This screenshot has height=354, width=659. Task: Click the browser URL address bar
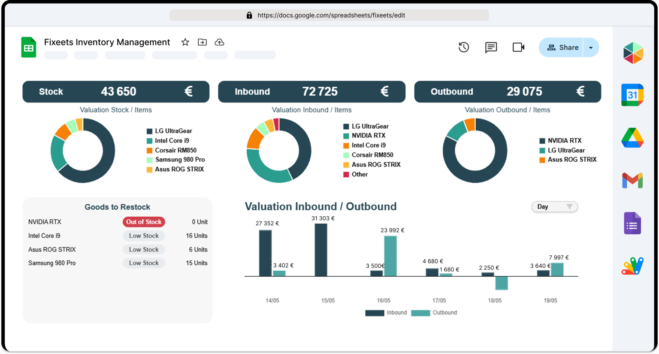click(x=329, y=15)
